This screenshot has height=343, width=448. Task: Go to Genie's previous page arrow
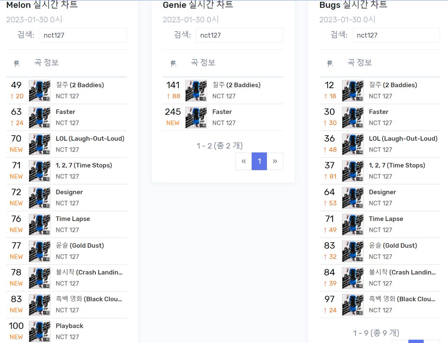244,161
